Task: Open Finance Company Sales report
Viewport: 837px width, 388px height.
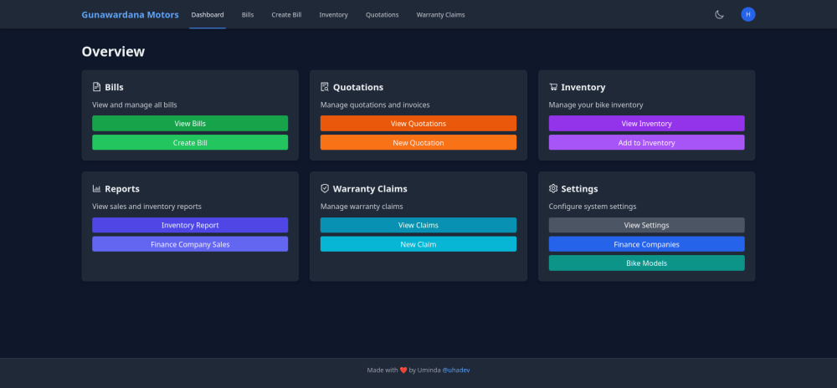Action: coord(190,244)
